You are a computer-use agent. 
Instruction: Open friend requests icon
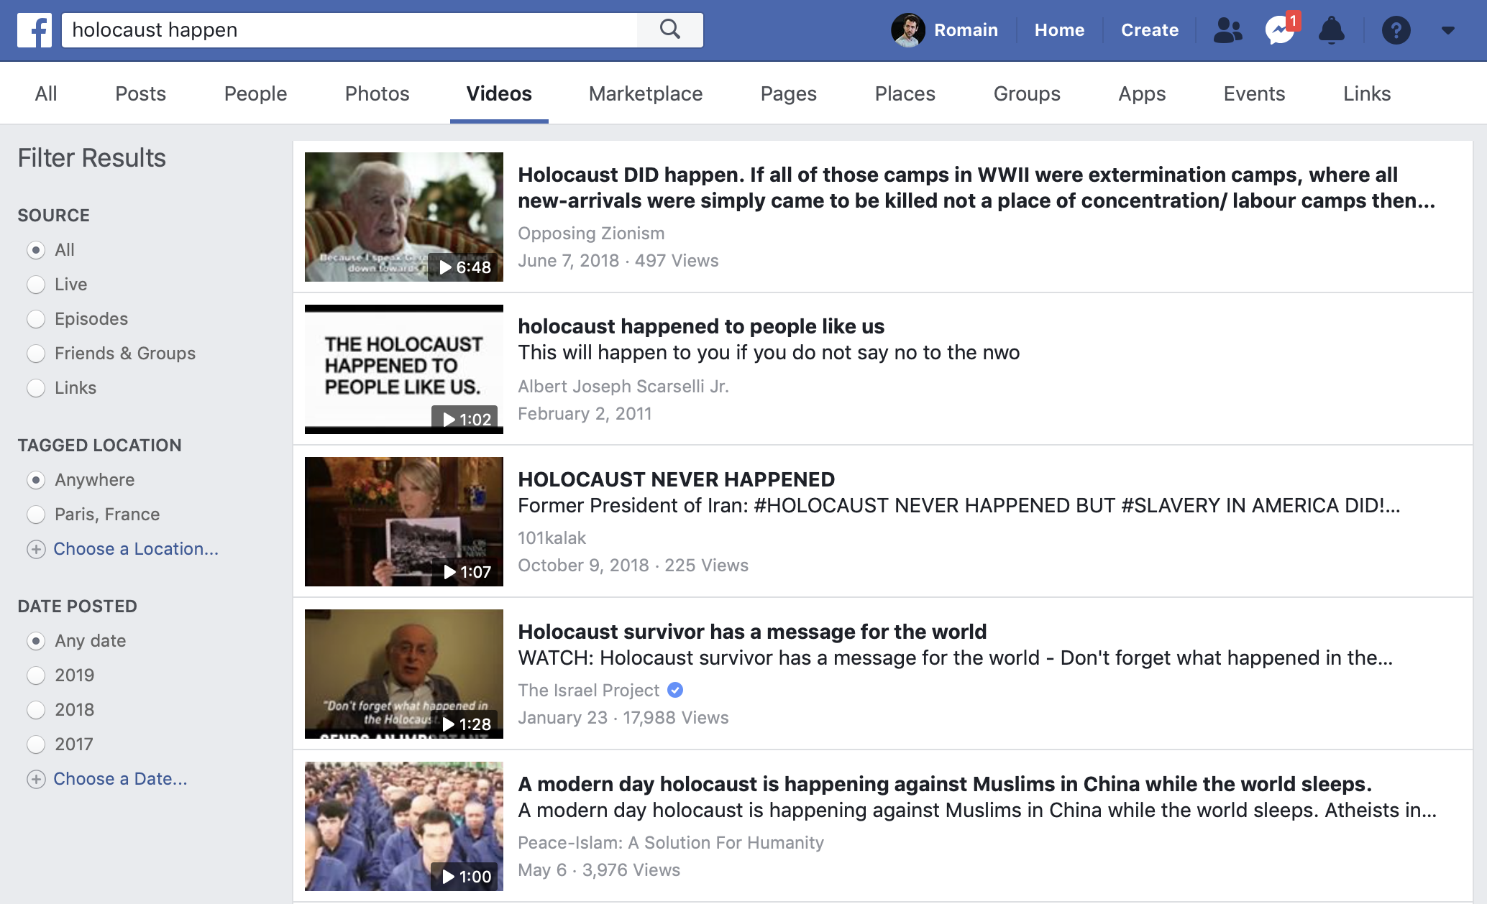click(1227, 30)
